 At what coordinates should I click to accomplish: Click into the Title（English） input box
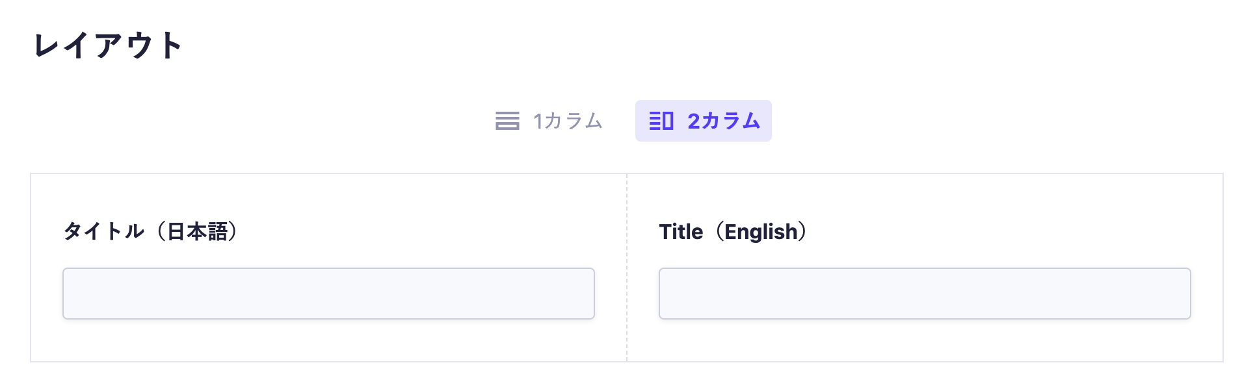pyautogui.click(x=924, y=294)
